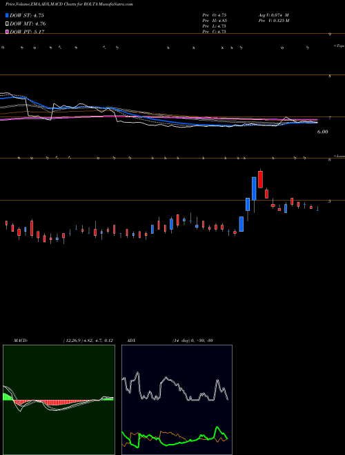345x455 pixels.
Task: Click the y-axis label '8'
Action: (330, 76)
